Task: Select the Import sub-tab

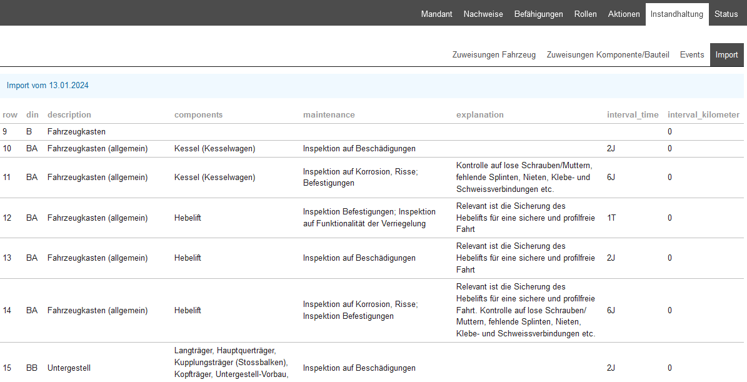Action: coord(726,55)
